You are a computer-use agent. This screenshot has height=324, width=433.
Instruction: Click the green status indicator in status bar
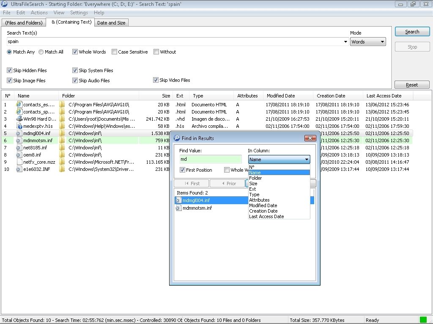[423, 320]
